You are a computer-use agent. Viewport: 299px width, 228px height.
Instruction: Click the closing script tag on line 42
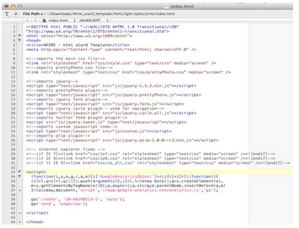pos(37,213)
